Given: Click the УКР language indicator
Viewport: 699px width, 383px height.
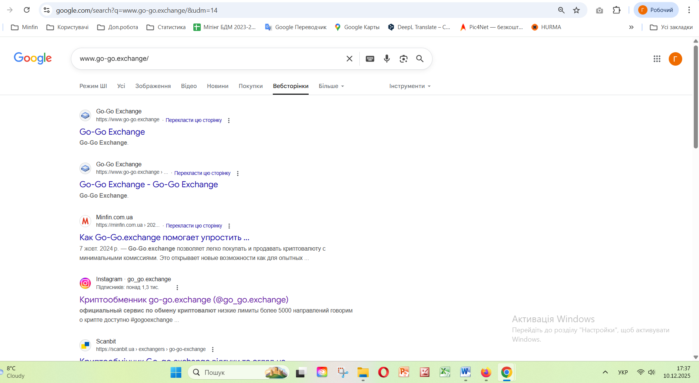Looking at the screenshot, I should coord(623,372).
